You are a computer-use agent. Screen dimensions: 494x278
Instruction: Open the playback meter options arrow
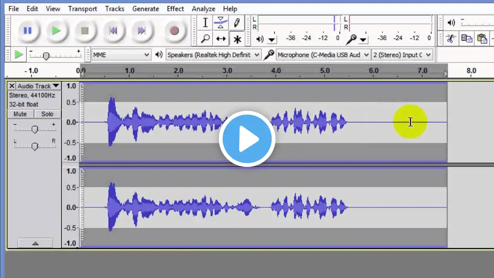click(x=272, y=39)
